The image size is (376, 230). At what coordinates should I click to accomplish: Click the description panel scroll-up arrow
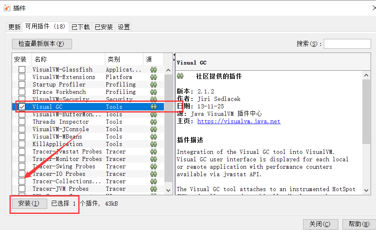pos(366,75)
